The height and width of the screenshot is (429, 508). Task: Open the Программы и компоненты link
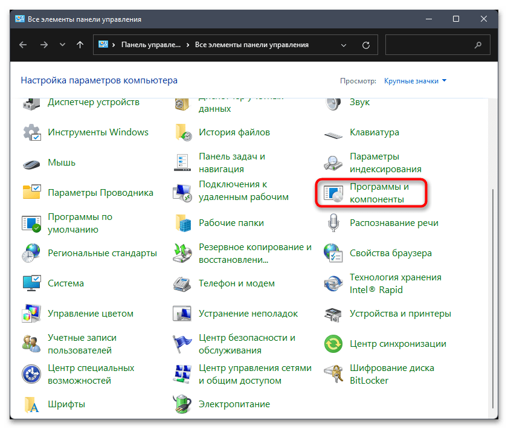[379, 193]
